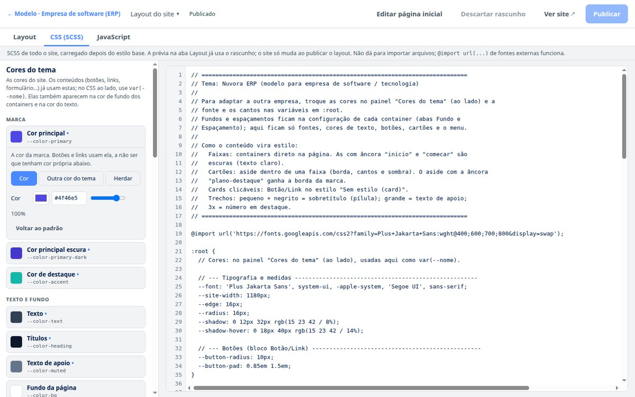Select the Herdar option
This screenshot has height=397, width=635.
pos(123,178)
